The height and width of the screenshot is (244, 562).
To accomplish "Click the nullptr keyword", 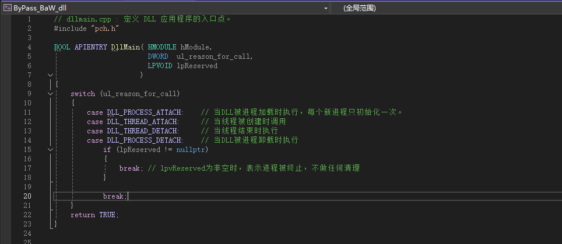I will (x=190, y=149).
